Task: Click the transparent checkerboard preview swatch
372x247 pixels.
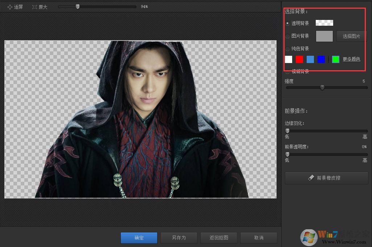Action: pos(324,23)
